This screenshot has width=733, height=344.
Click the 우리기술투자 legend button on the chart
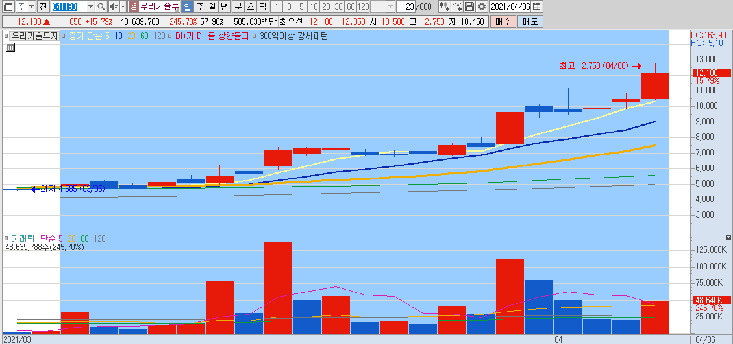click(x=35, y=36)
